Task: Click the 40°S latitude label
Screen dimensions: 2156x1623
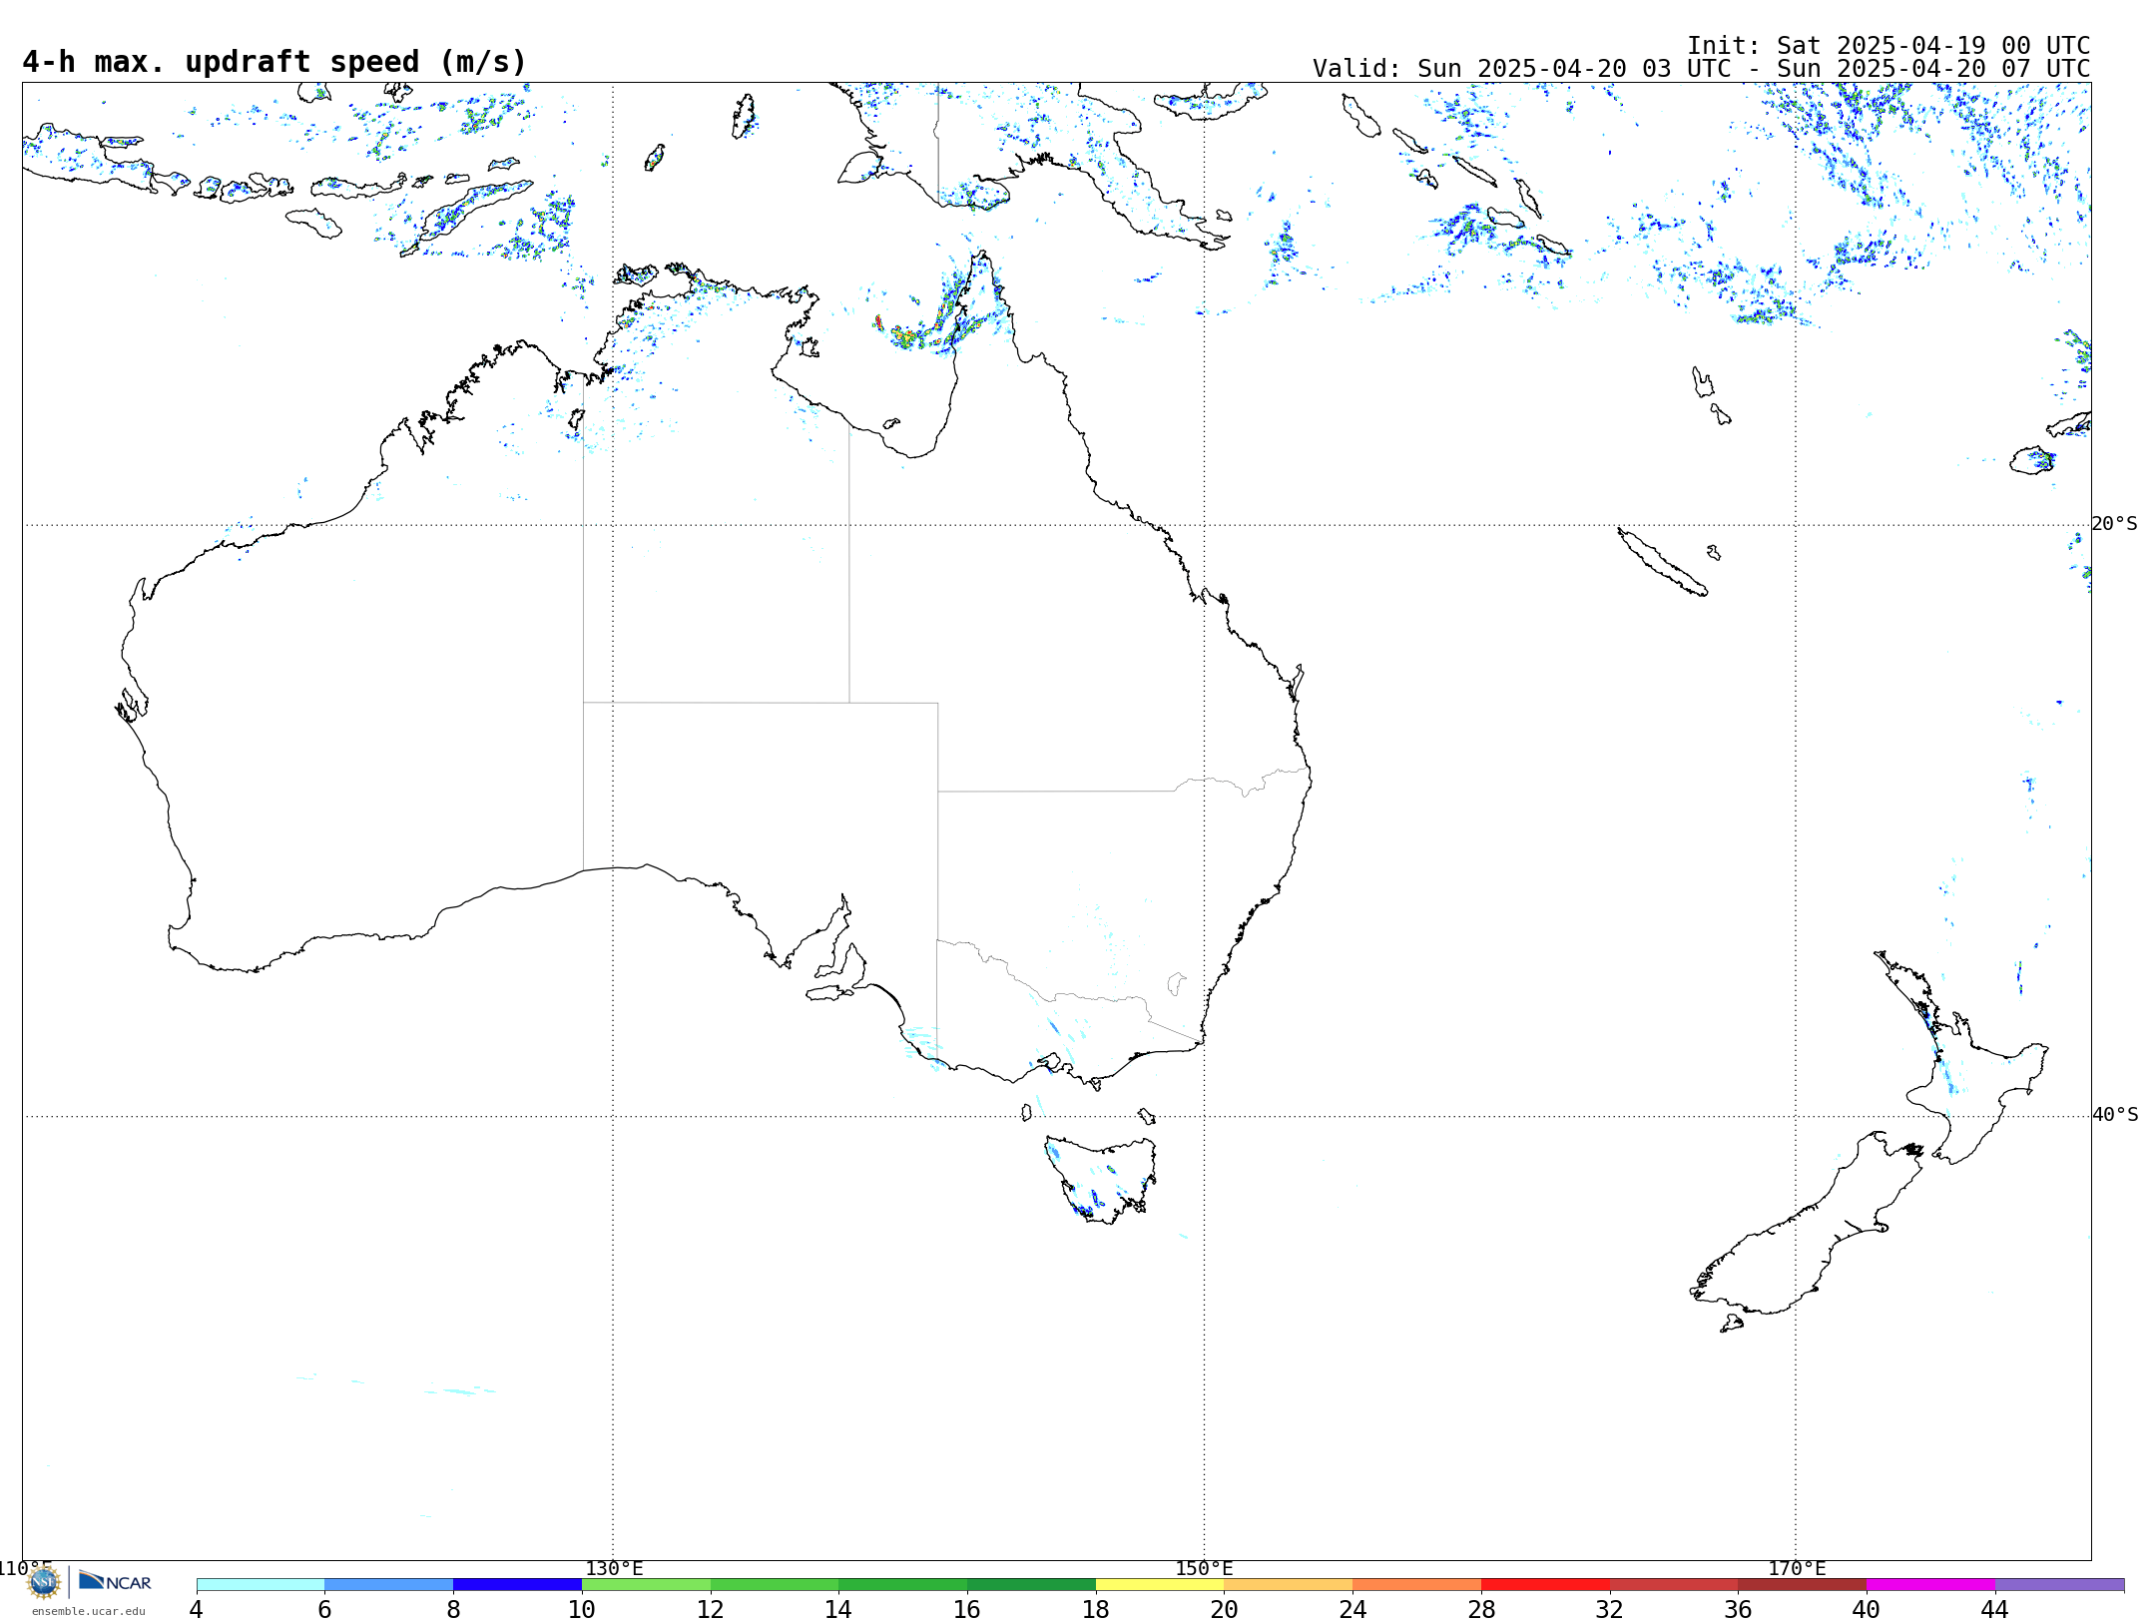Action: pos(2114,1115)
